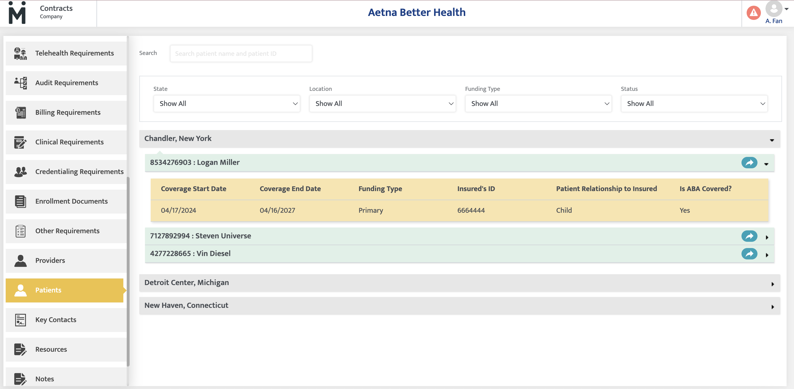
Task: Click the Aetna Better Health title
Action: (x=416, y=12)
